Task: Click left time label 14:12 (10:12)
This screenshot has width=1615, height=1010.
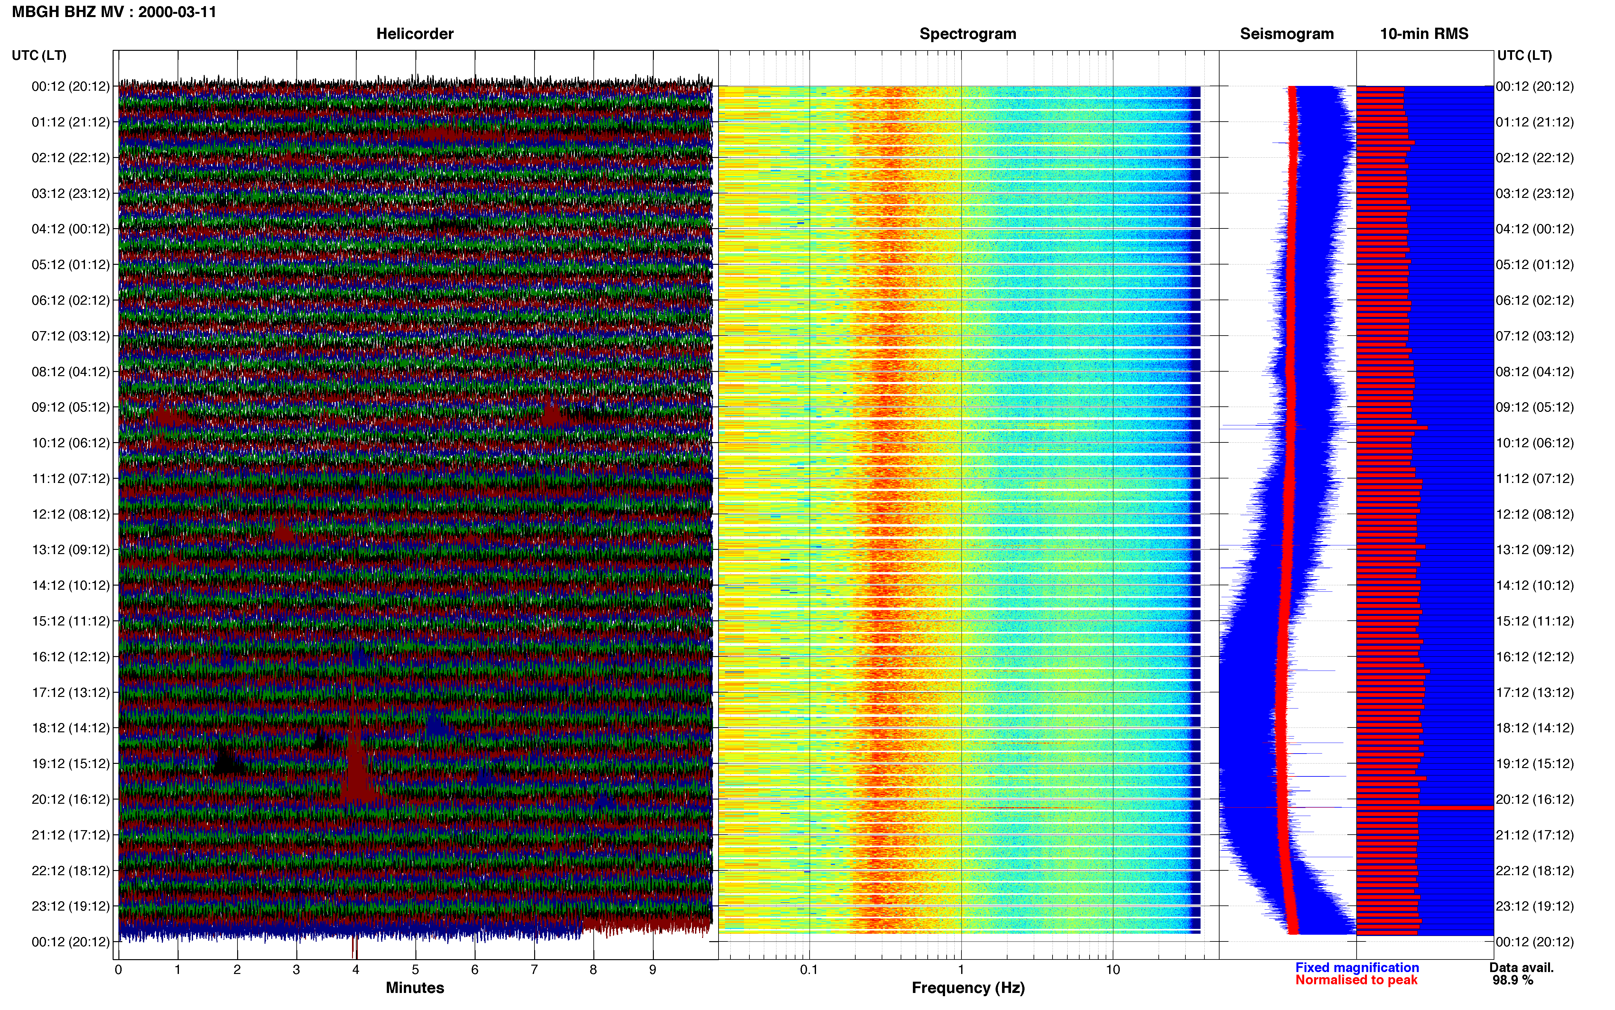Action: click(71, 586)
